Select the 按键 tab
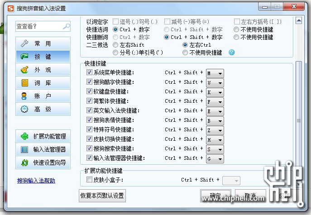311x215 pixels. coord(43,57)
